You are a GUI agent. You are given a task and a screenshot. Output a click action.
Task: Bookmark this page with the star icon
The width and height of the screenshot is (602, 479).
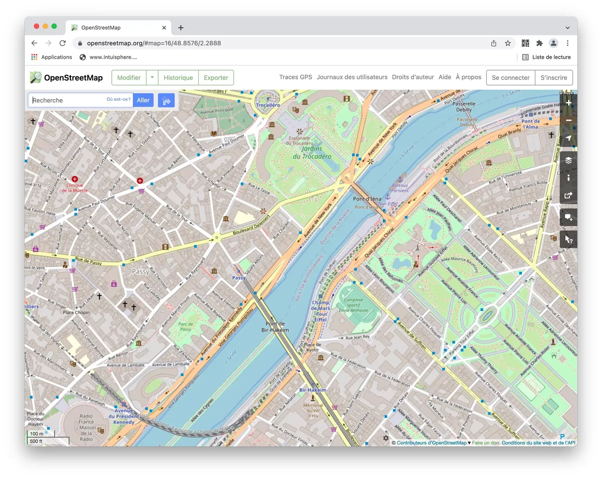pyautogui.click(x=508, y=43)
